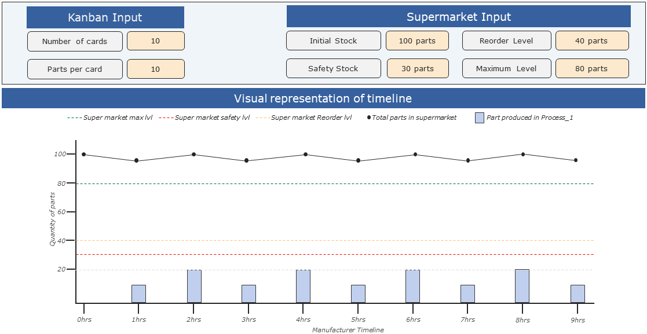Click the production bar at 2hrs
Screen dimensions: 647x334
[194, 286]
